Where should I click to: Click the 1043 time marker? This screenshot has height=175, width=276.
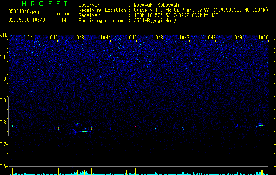pyautogui.click(x=79, y=37)
